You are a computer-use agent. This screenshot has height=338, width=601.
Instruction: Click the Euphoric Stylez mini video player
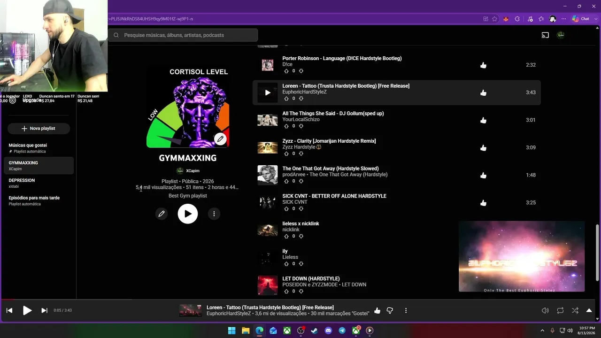tap(522, 256)
